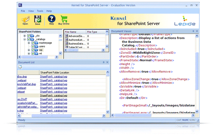Click scroll-down arrow in Document List
Image resolution: width=216 pixels, height=139 pixels.
coord(108,112)
